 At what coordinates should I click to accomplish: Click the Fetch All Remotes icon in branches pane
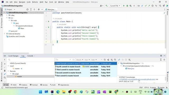tap(5, 74)
